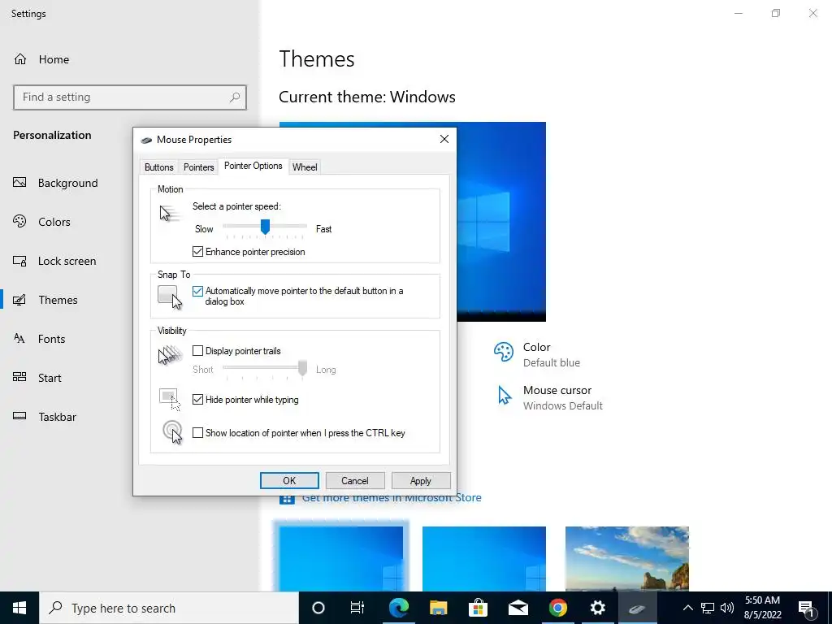Viewport: 832px width, 624px height.
Task: Open Colors settings in sidebar
Action: coord(42,222)
